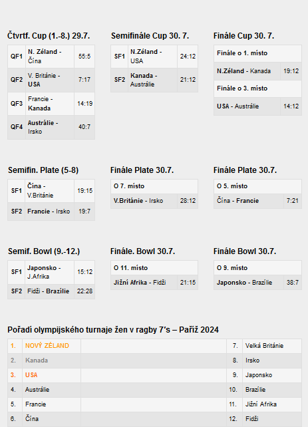This screenshot has width=308, height=427.
Task: Select the 55:5 score in QF1 row
Action: 84,57
